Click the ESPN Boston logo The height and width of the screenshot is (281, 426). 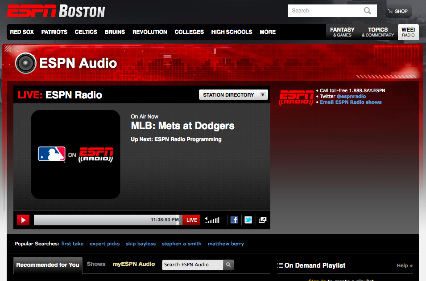coord(56,11)
